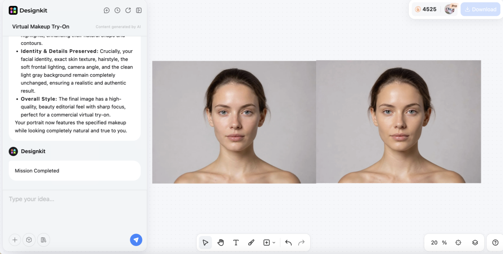503x254 pixels.
Task: Click the Virtual Makeup Try-On title
Action: point(41,27)
